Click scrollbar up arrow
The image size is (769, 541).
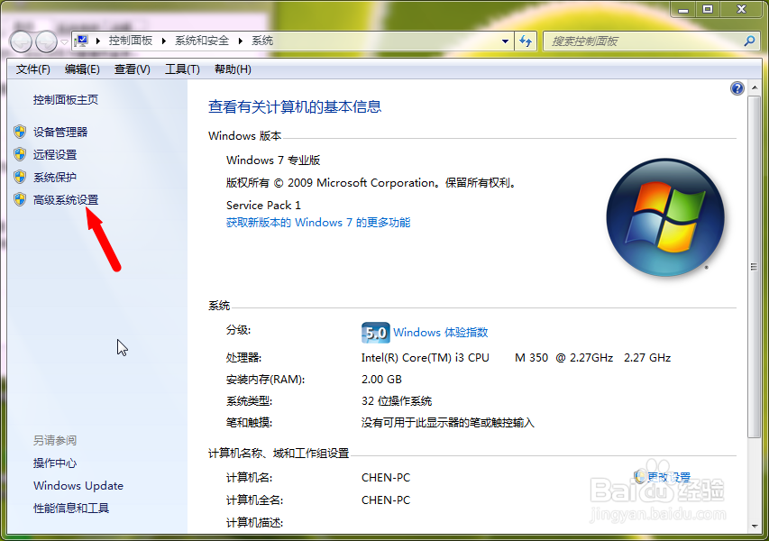pos(755,88)
